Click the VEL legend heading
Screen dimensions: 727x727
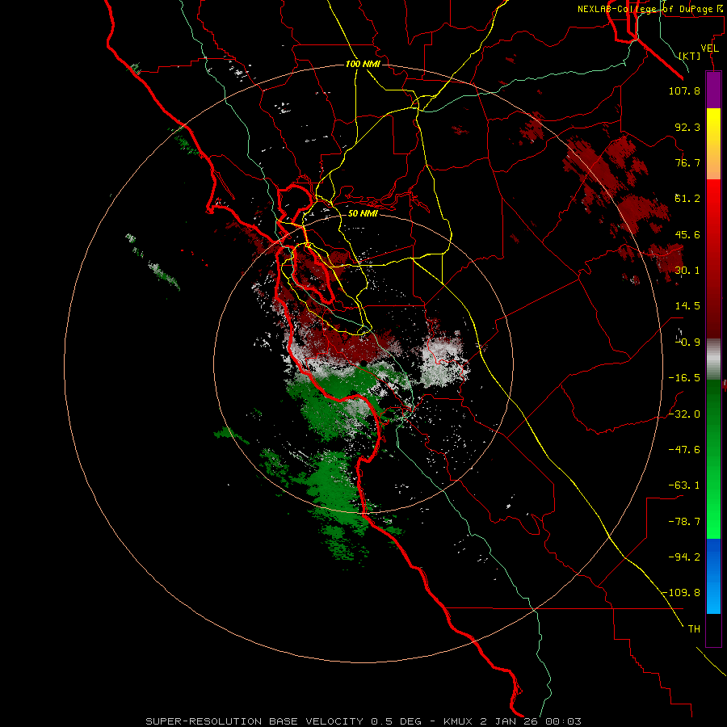pos(709,48)
